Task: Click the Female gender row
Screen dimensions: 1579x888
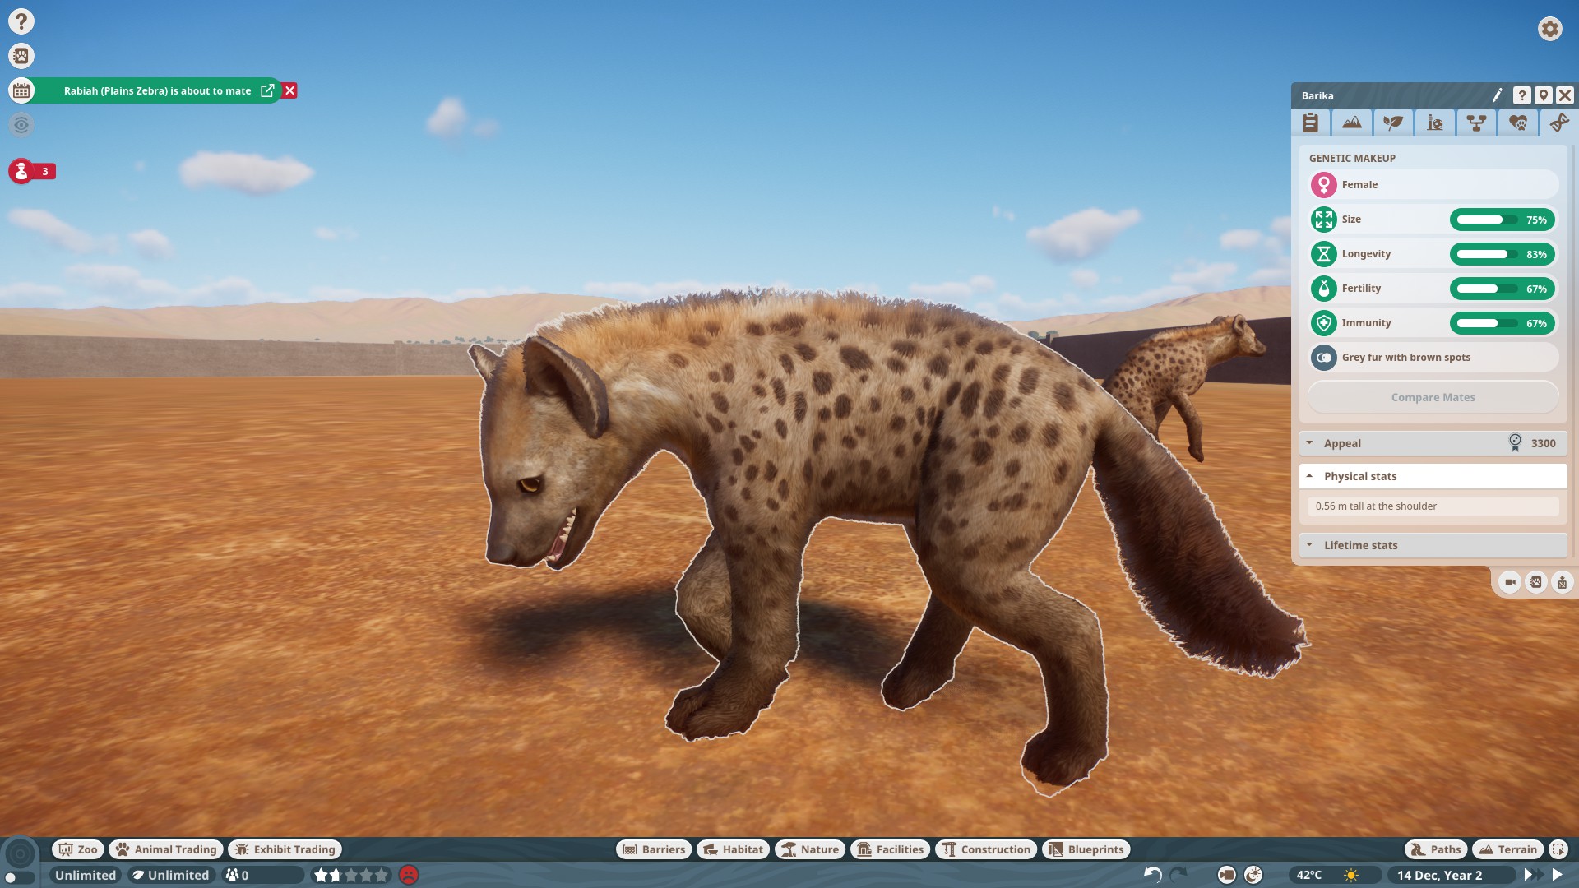Action: click(x=1433, y=185)
